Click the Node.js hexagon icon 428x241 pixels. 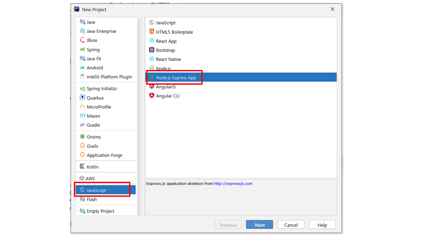[x=152, y=68]
